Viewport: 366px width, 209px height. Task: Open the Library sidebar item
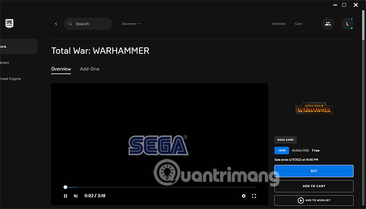(x=5, y=63)
